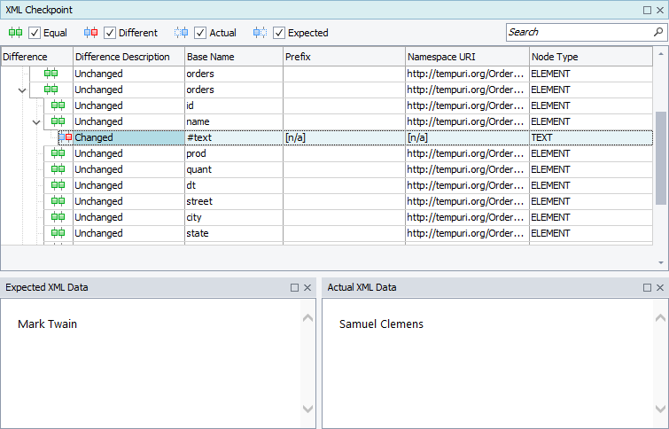Maximize the Expected XML Data panel
The height and width of the screenshot is (429, 669).
pyautogui.click(x=295, y=288)
